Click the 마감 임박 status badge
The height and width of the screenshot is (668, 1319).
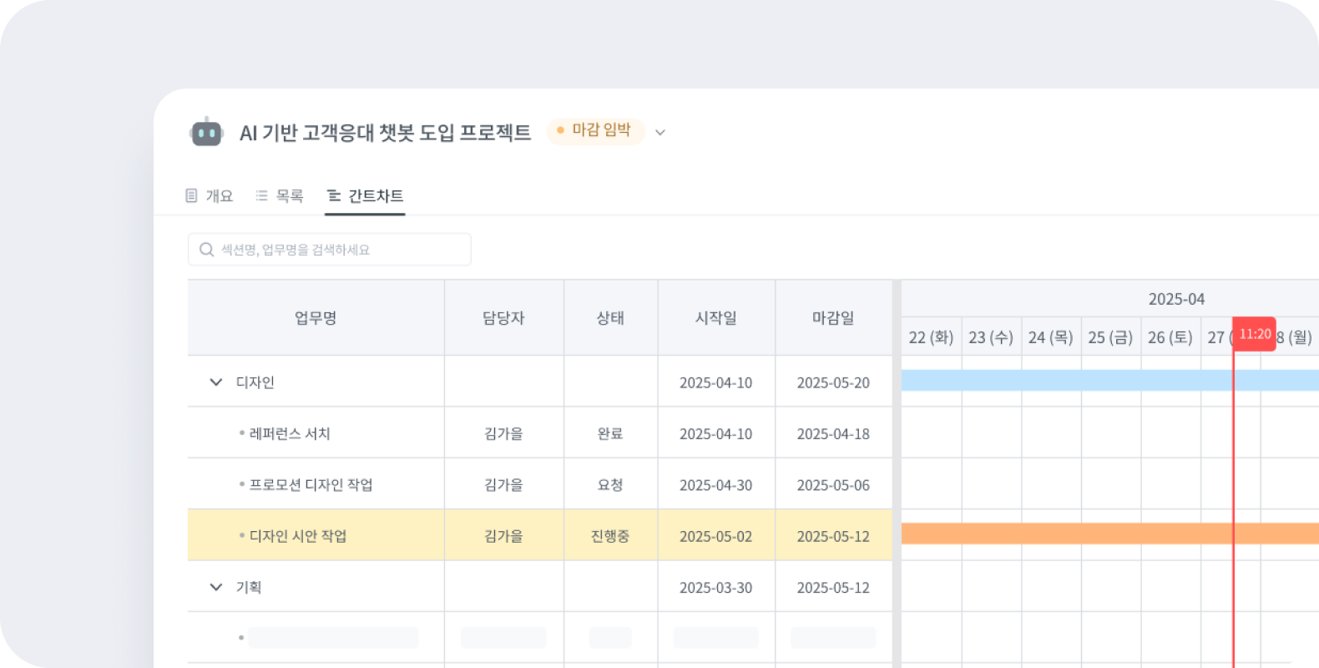click(x=595, y=130)
